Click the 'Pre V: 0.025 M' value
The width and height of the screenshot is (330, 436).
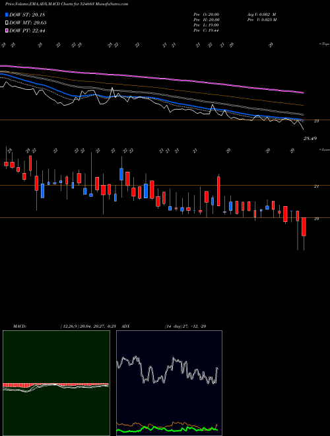[x=262, y=20]
